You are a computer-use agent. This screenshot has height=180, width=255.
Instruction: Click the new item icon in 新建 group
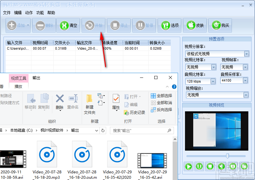101,96
